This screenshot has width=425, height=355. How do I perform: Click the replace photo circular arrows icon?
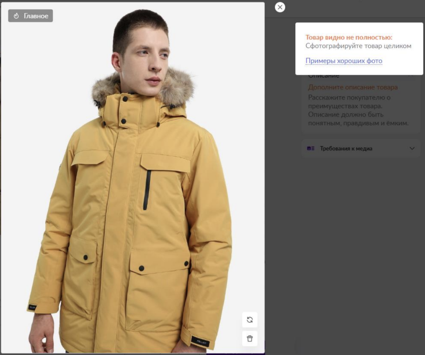(x=249, y=320)
